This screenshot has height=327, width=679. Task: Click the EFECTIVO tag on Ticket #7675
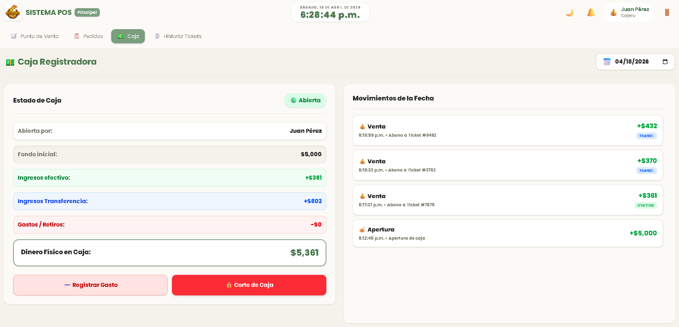coord(645,206)
